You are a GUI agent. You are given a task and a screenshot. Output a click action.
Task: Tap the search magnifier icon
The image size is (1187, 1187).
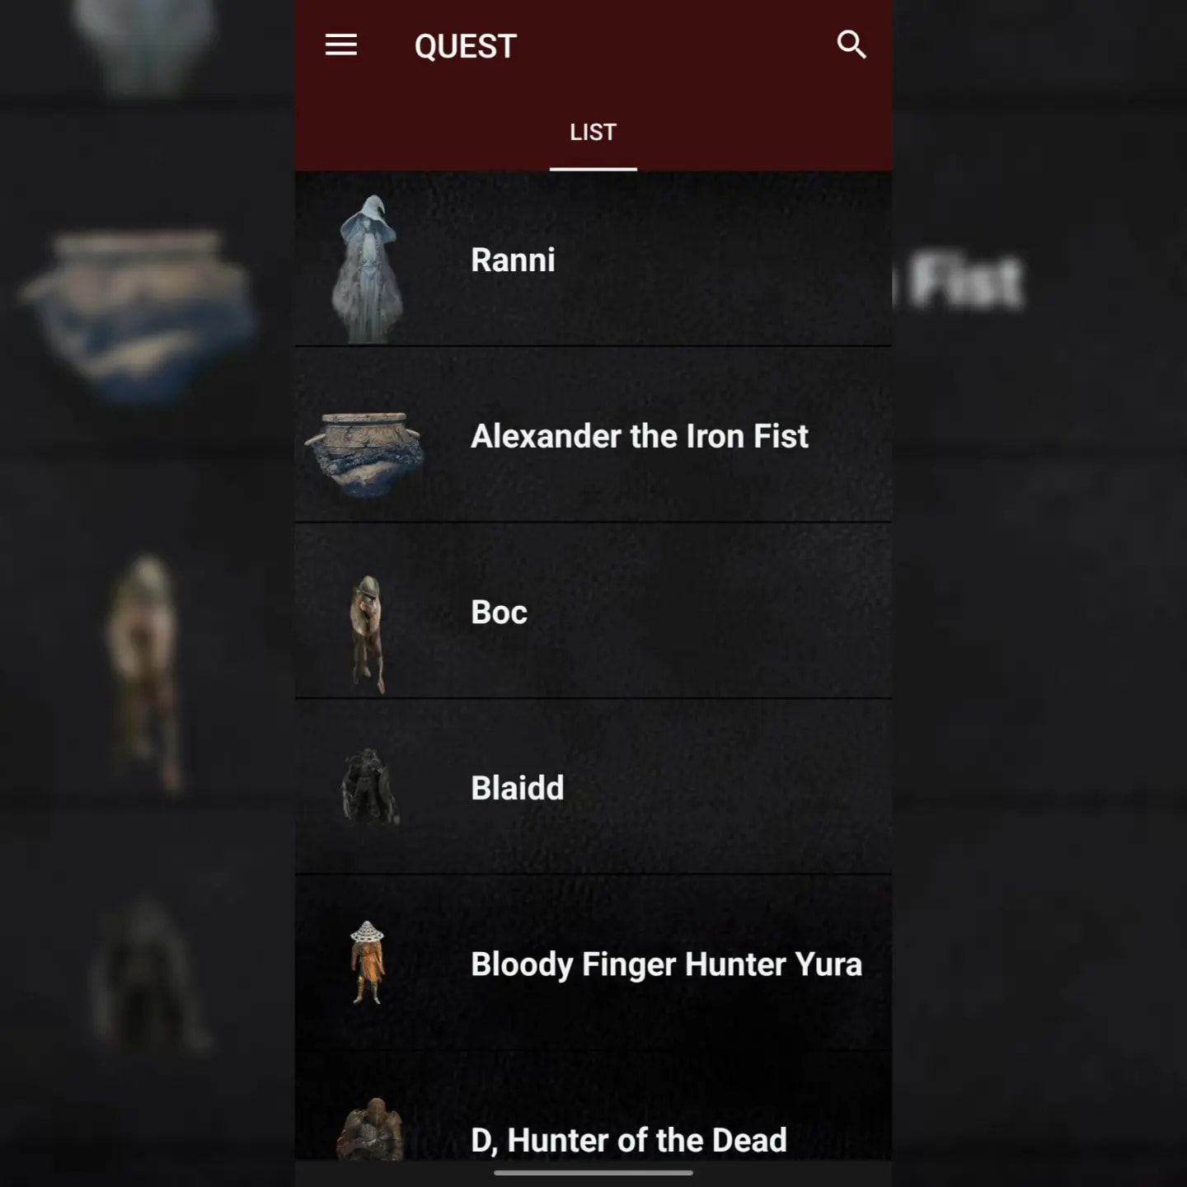pos(851,45)
